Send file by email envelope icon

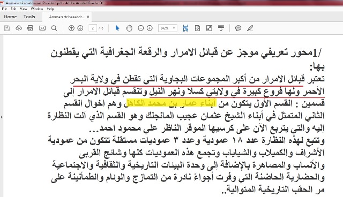pyautogui.click(x=42, y=28)
